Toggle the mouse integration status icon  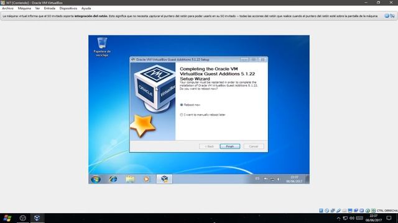pyautogui.click(x=368, y=211)
